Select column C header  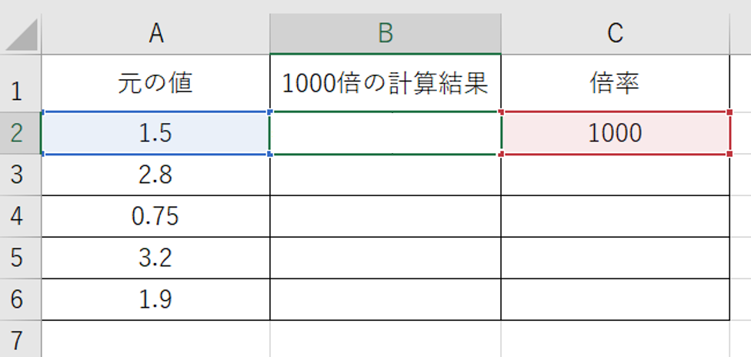[x=616, y=34]
